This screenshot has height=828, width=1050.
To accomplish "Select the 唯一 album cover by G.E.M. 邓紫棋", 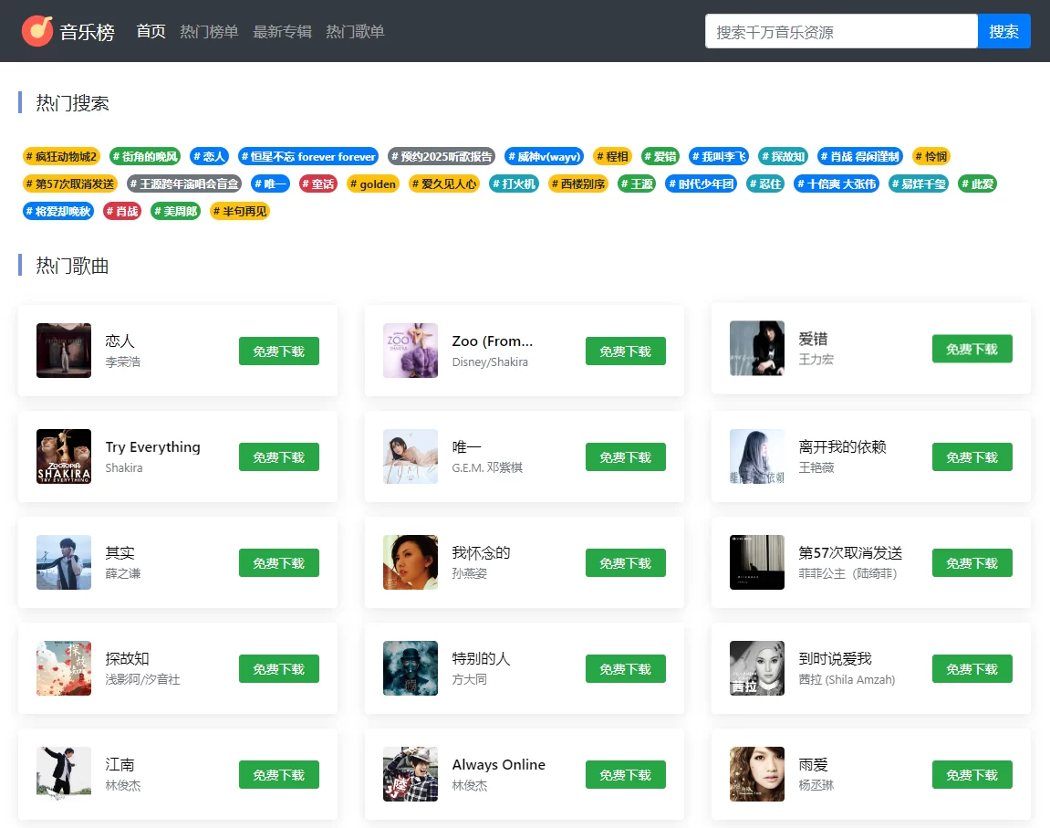I will pyautogui.click(x=411, y=456).
